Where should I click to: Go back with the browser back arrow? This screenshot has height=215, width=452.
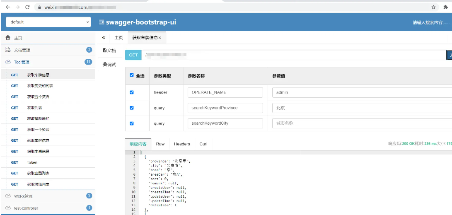8,7
